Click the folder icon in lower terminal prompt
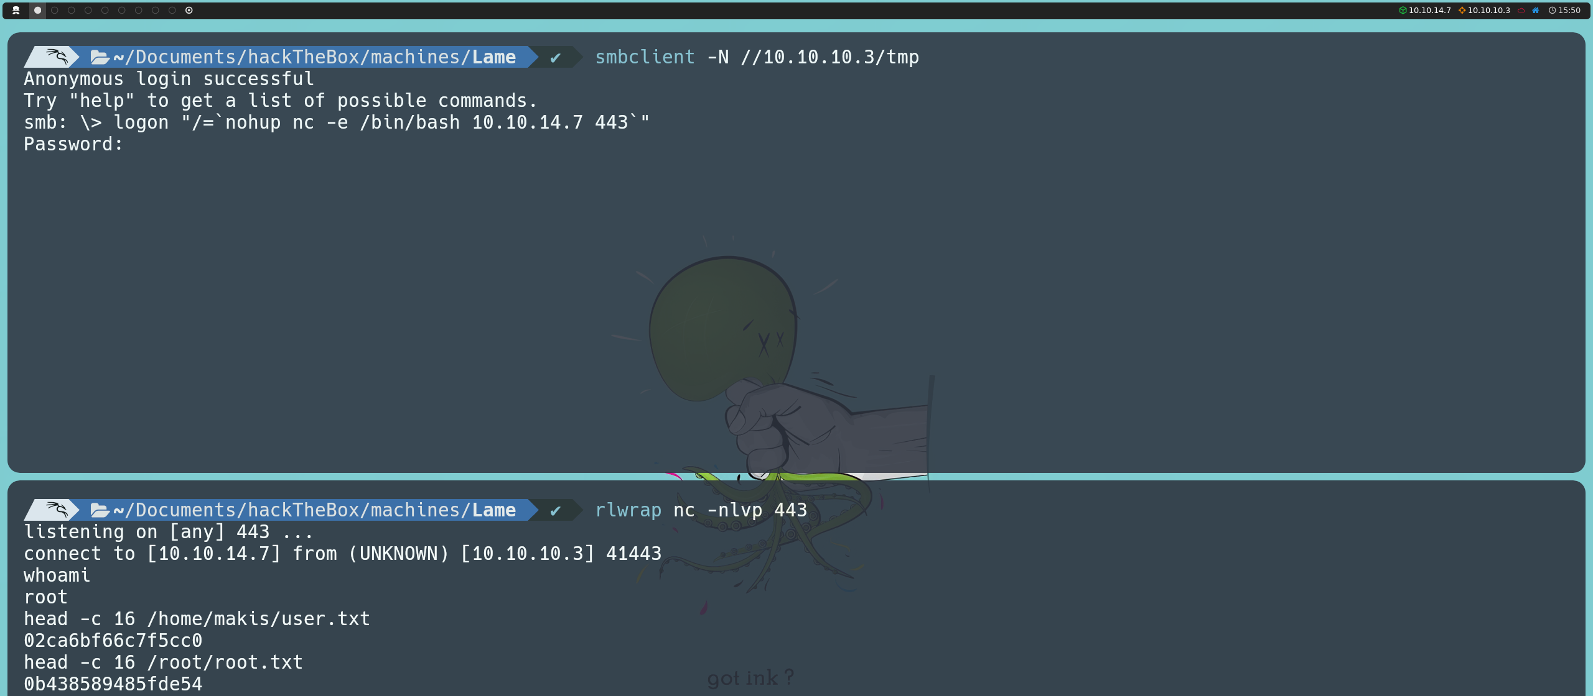This screenshot has height=696, width=1593. (100, 510)
